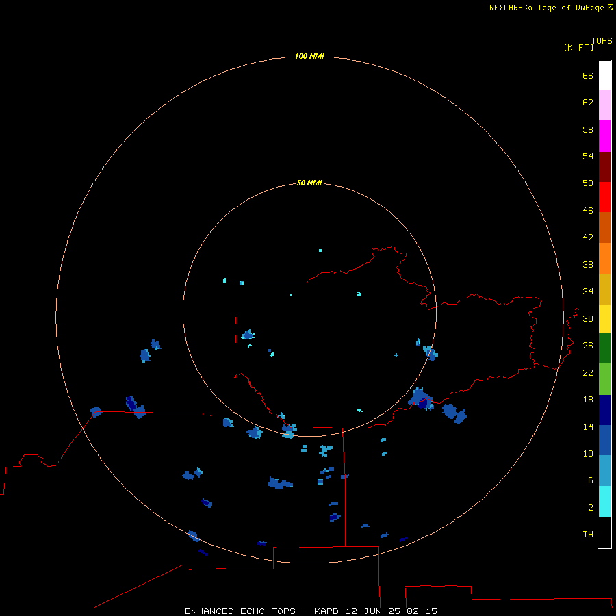This screenshot has width=616, height=616.
Task: Click the '30' legend value
Action: 588,318
